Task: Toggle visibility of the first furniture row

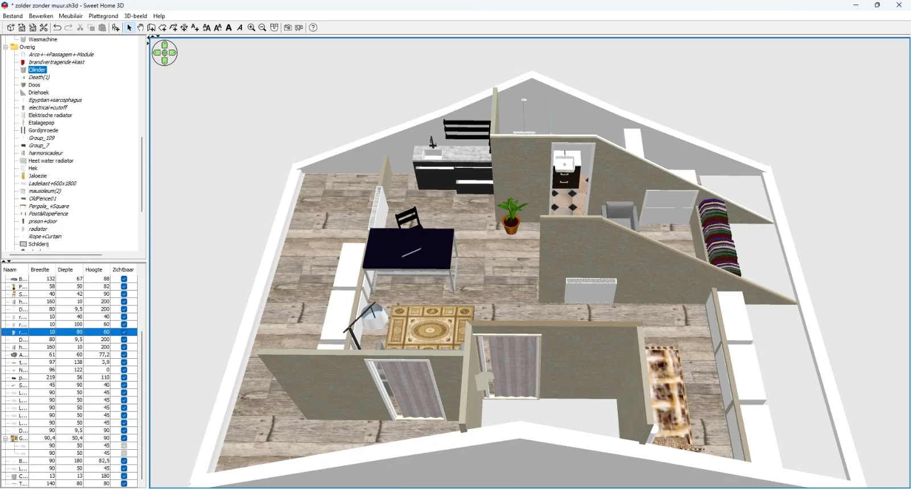Action: (x=124, y=279)
